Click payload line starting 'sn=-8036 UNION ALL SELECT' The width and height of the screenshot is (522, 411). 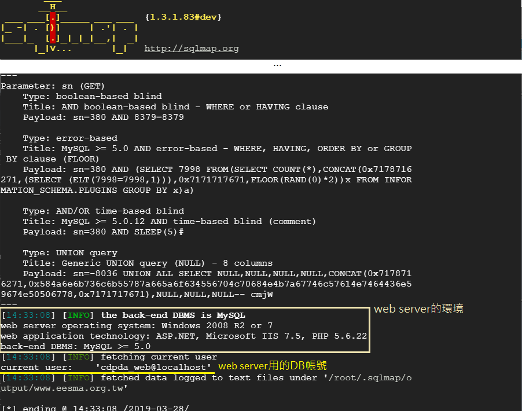217,273
